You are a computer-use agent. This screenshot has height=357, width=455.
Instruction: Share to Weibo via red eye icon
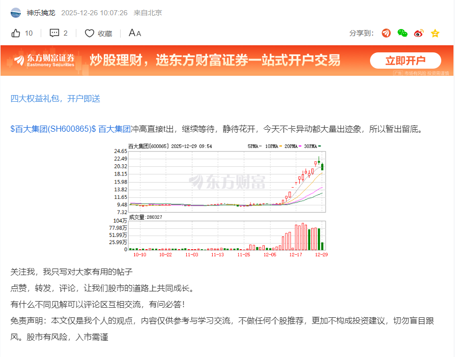point(419,33)
